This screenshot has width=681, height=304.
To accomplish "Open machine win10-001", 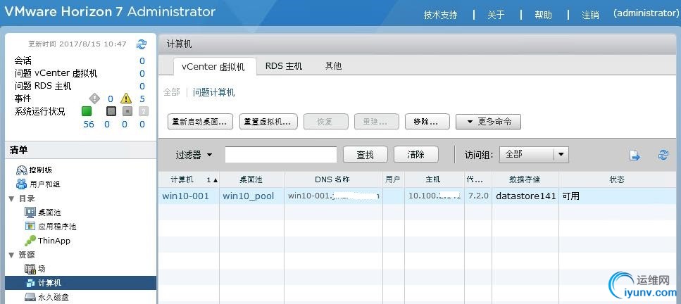I will pos(185,196).
